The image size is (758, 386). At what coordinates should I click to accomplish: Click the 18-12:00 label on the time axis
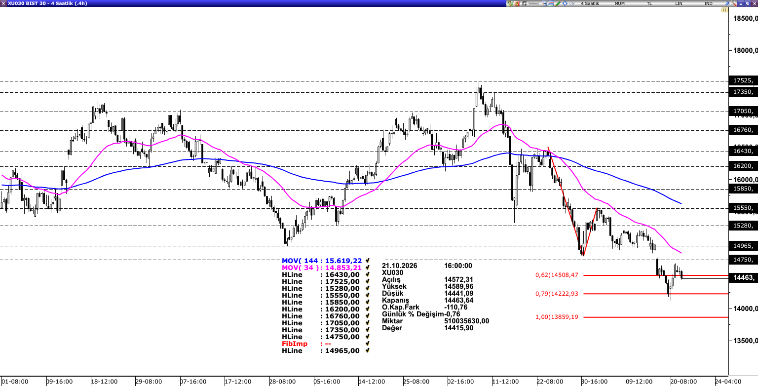(104, 382)
